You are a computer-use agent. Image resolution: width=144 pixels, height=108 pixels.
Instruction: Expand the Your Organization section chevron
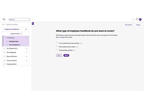[x=26, y=48]
